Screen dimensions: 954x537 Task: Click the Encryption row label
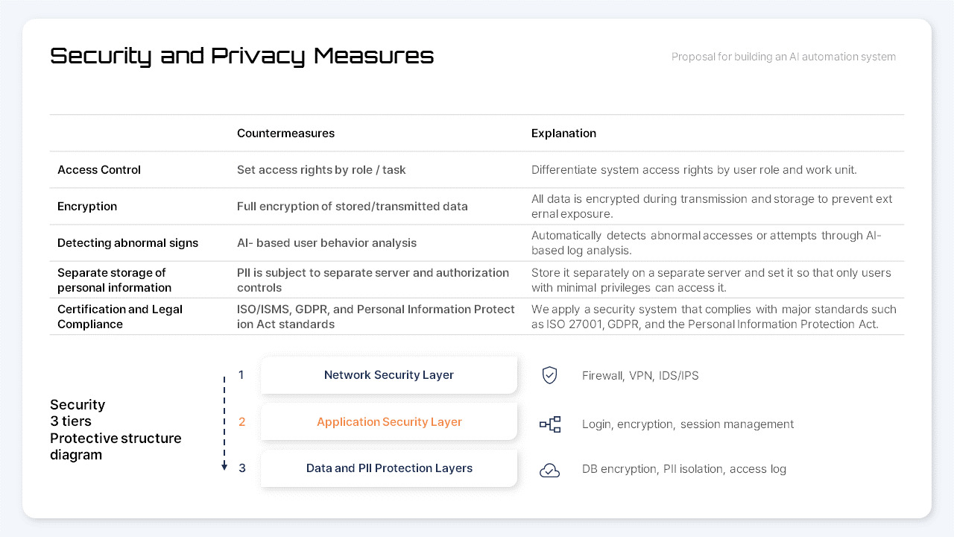(87, 207)
